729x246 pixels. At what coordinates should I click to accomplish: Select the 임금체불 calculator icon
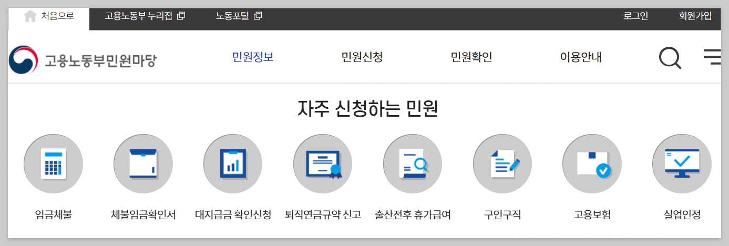[53, 163]
